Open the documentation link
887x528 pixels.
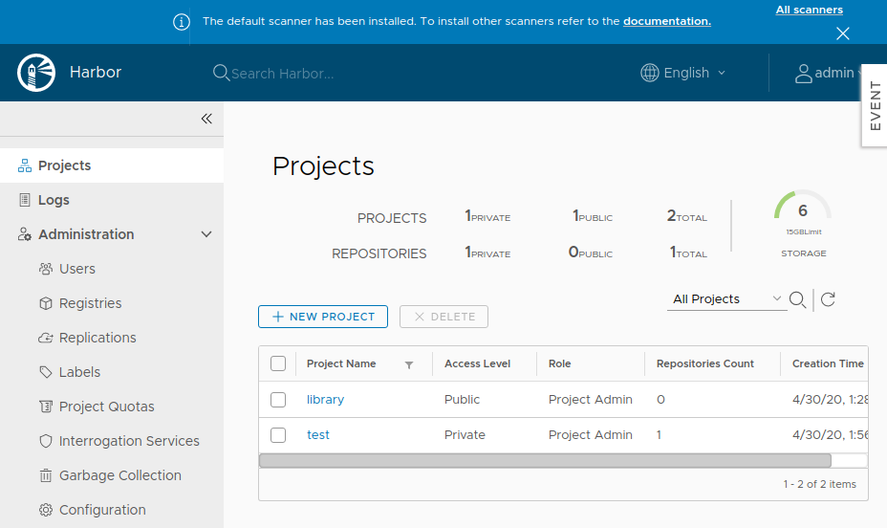tap(666, 21)
